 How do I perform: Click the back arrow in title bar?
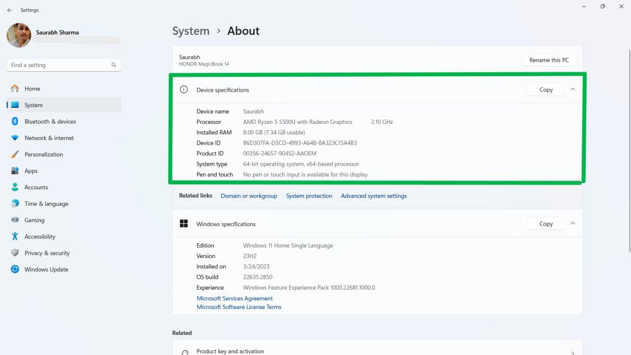[10, 10]
